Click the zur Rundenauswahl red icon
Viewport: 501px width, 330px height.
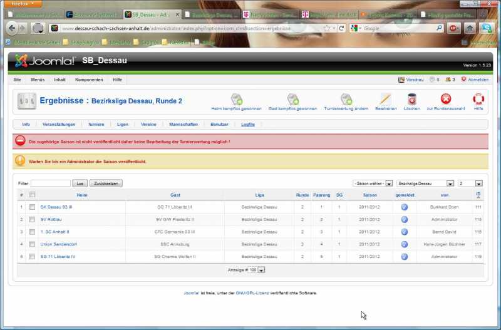[x=445, y=99]
